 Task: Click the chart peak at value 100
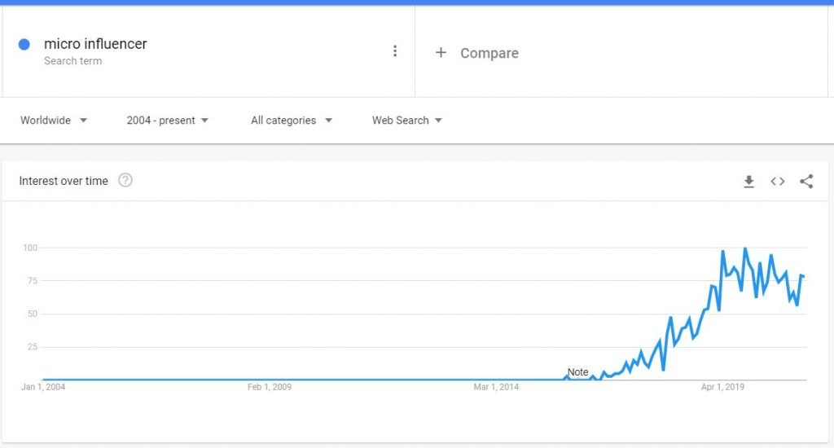(744, 249)
